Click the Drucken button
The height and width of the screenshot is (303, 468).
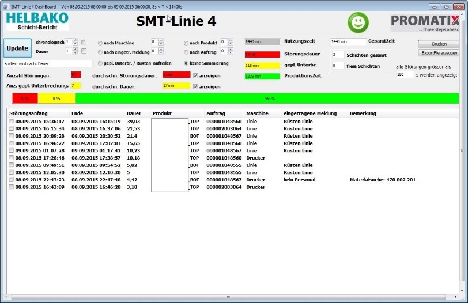tap(439, 44)
